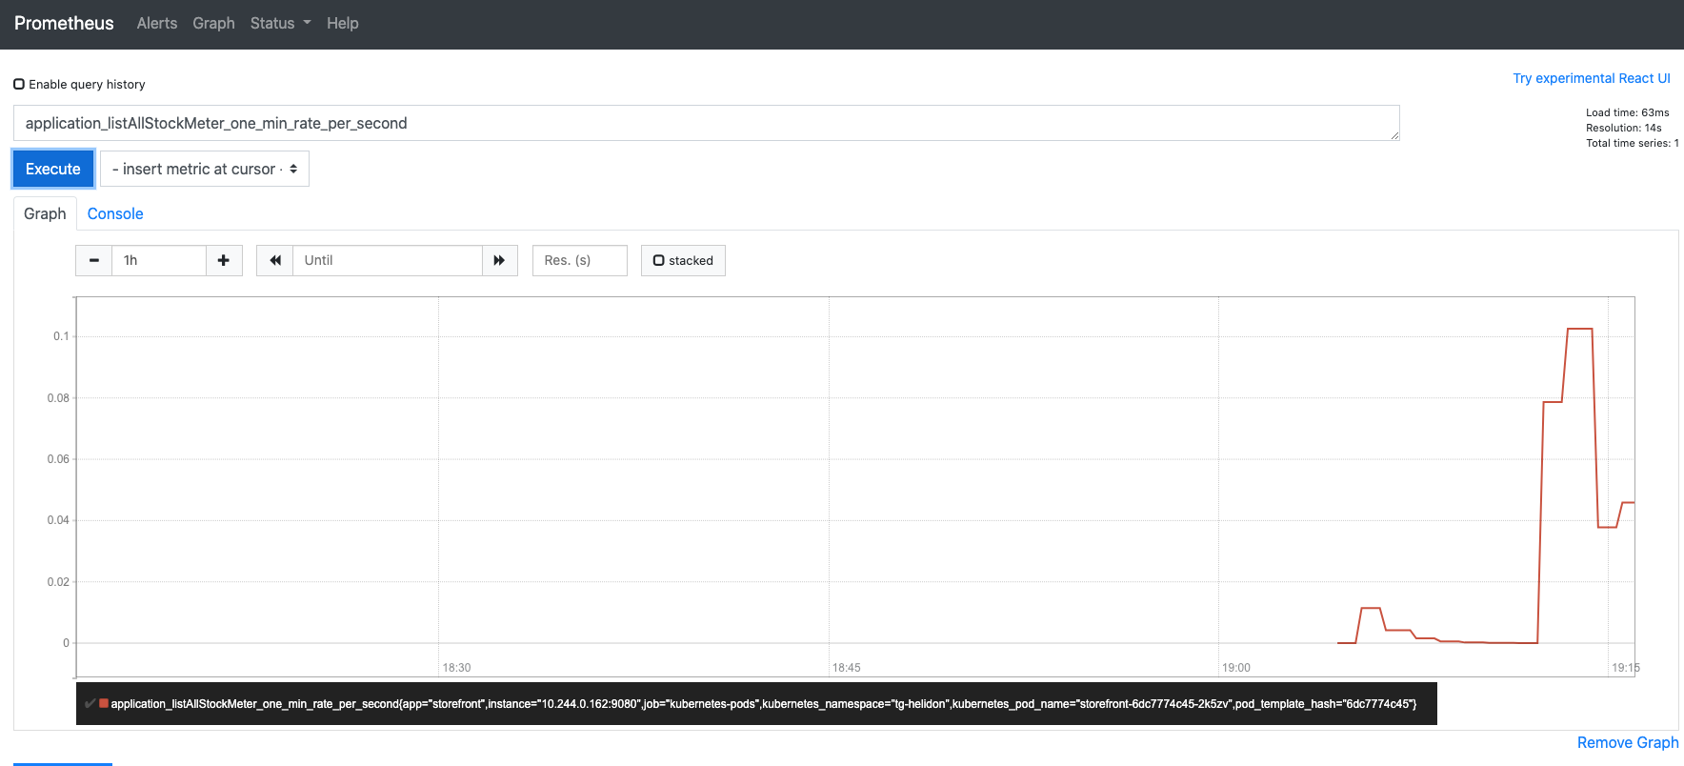The width and height of the screenshot is (1684, 766).
Task: Click the series legend label text
Action: tap(764, 704)
